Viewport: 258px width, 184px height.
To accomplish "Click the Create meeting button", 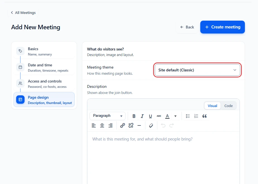I will [x=223, y=27].
